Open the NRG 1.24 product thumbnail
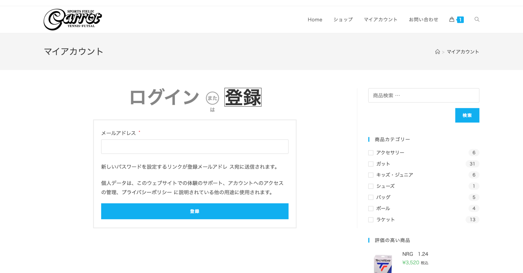 [x=383, y=263]
